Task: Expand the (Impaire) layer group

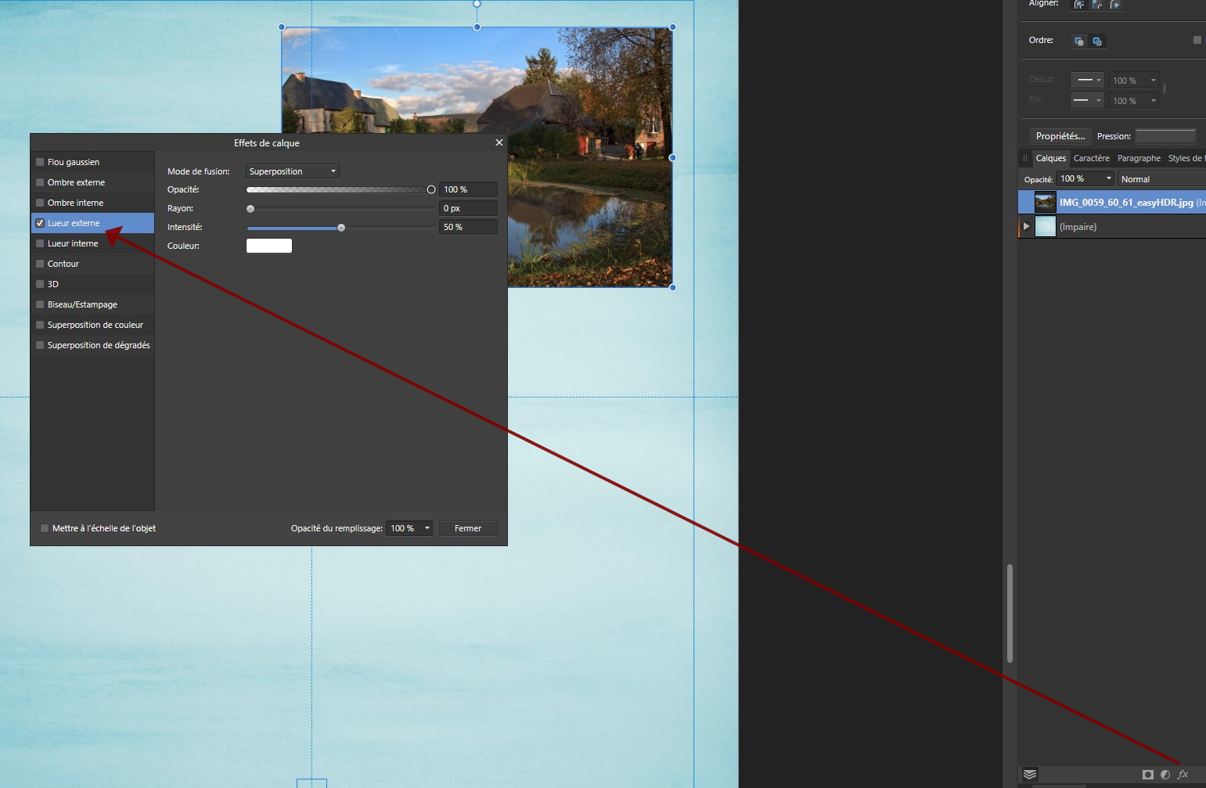Action: pos(1027,227)
